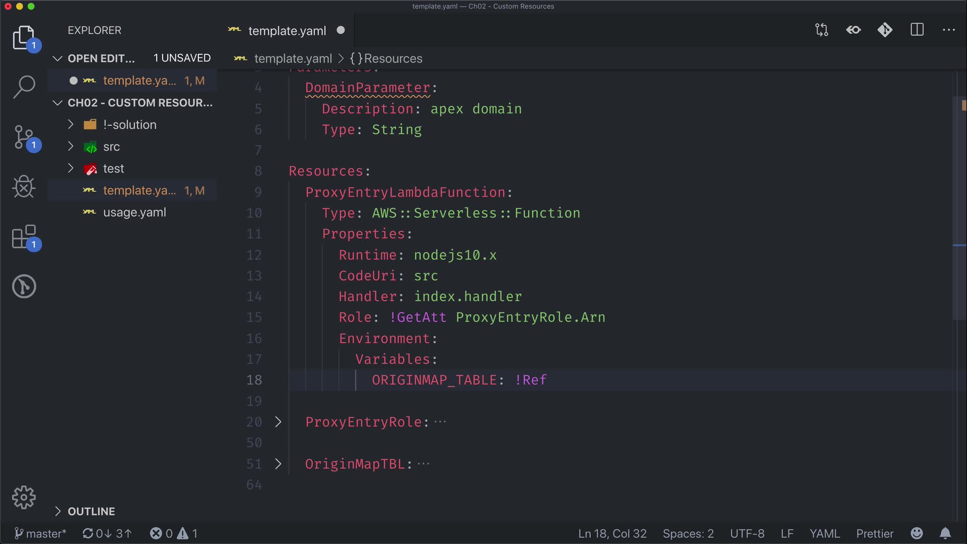Image resolution: width=967 pixels, height=544 pixels.
Task: Click the master branch indicator
Action: (x=40, y=533)
